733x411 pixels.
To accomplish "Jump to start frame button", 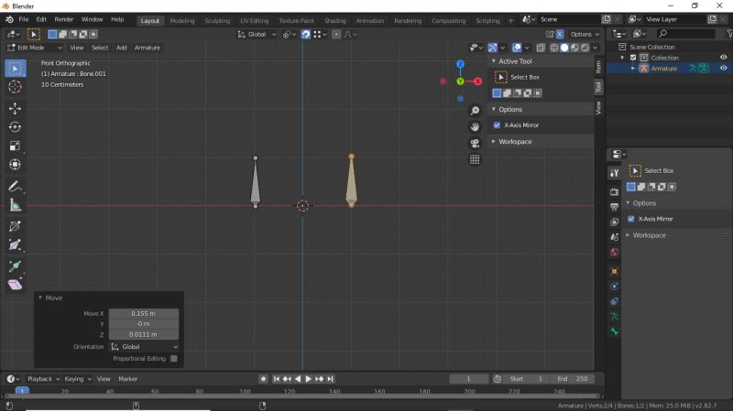I will tap(277, 379).
